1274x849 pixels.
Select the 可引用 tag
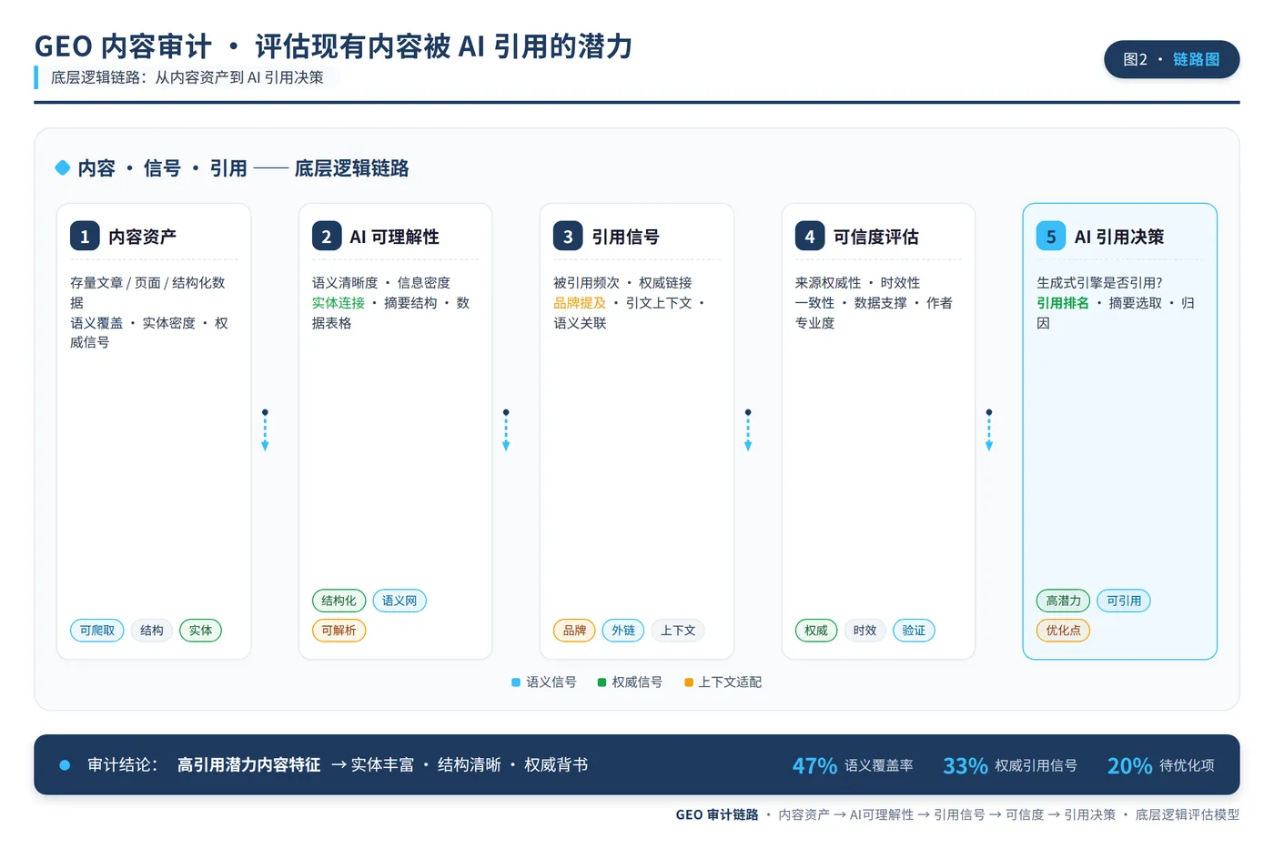click(x=1124, y=601)
